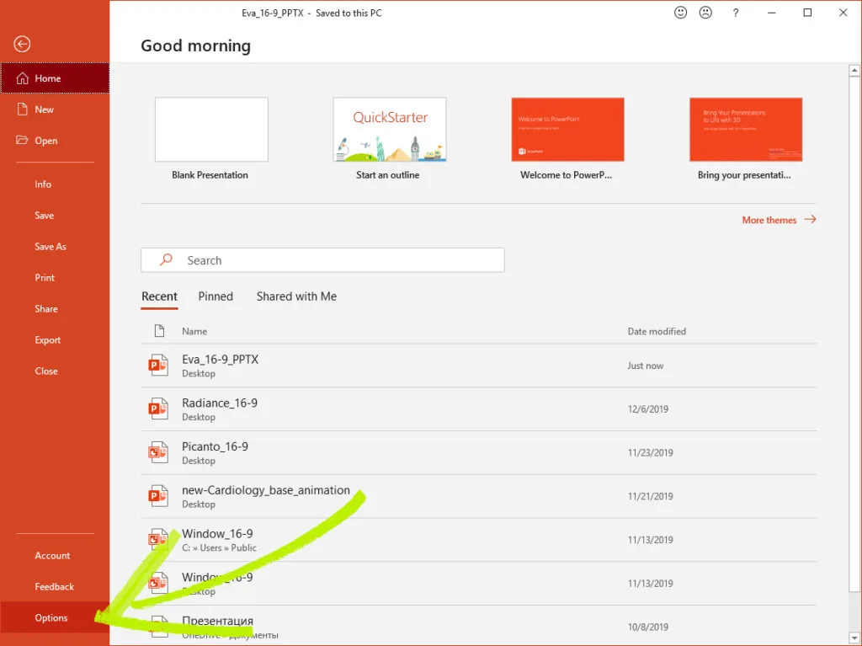Click file icon for Picanto_16-9
Image resolution: width=862 pixels, height=646 pixels.
click(158, 452)
